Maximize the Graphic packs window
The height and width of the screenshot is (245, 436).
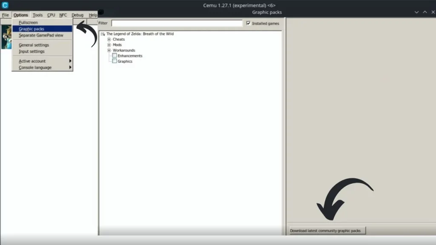click(x=425, y=12)
